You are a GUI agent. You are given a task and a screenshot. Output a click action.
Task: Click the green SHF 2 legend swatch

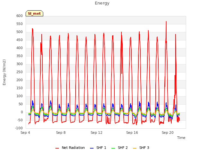(113, 148)
